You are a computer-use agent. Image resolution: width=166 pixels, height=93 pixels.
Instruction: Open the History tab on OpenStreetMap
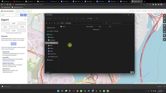coord(24,11)
